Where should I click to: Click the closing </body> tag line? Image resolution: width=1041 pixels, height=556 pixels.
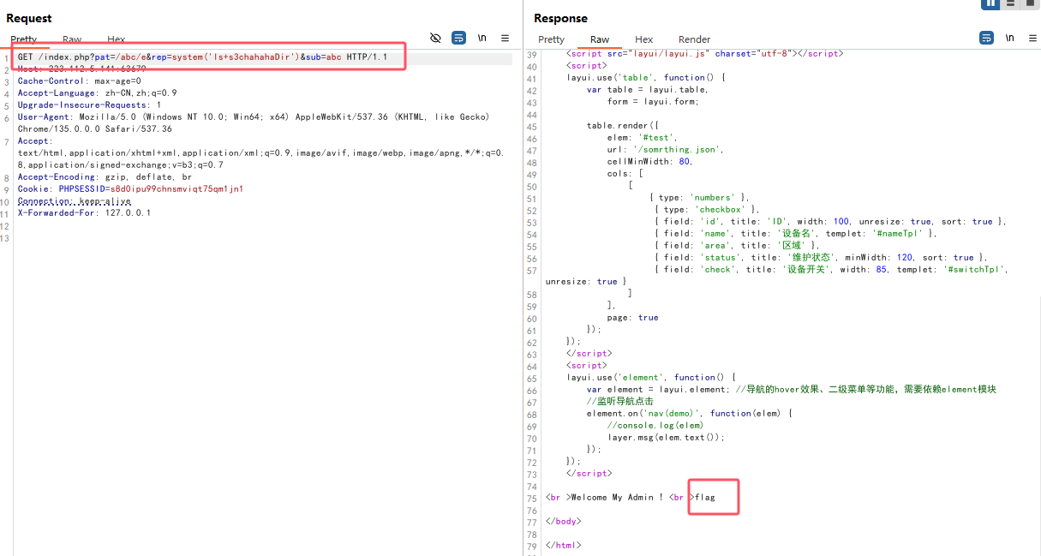point(564,522)
